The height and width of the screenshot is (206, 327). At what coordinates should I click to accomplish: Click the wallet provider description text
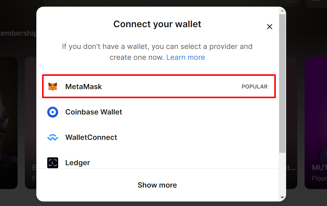coord(157,47)
